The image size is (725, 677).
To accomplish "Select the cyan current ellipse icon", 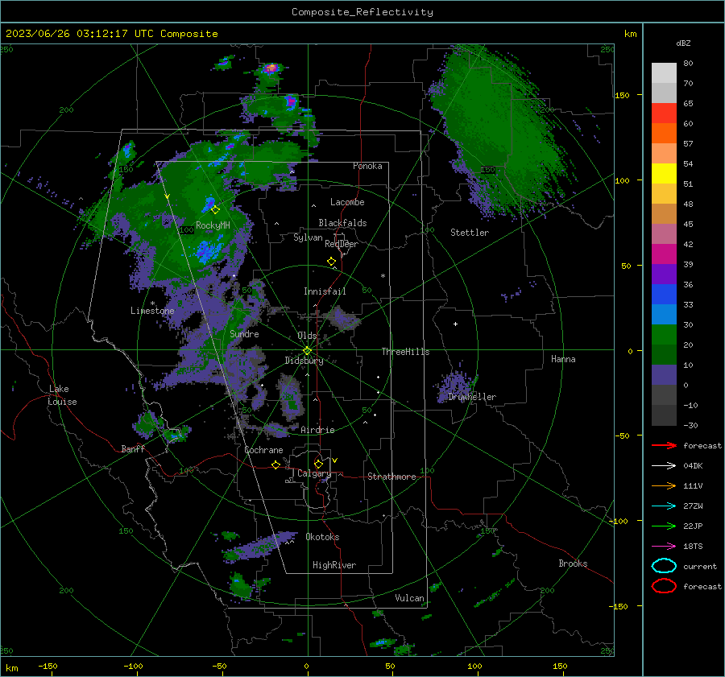I will point(664,566).
